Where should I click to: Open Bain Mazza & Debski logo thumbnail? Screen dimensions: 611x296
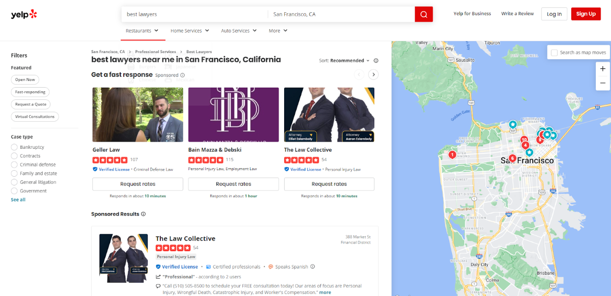coord(233,115)
